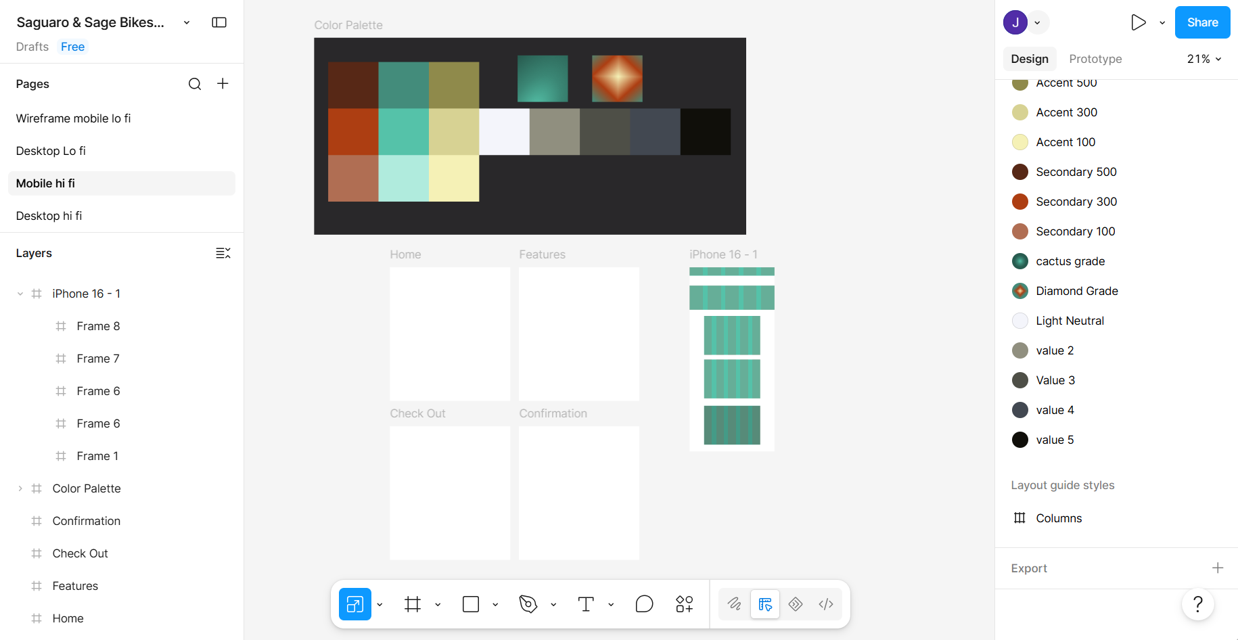The height and width of the screenshot is (640, 1238).
Task: Select the Rectangle shape tool
Action: (471, 604)
